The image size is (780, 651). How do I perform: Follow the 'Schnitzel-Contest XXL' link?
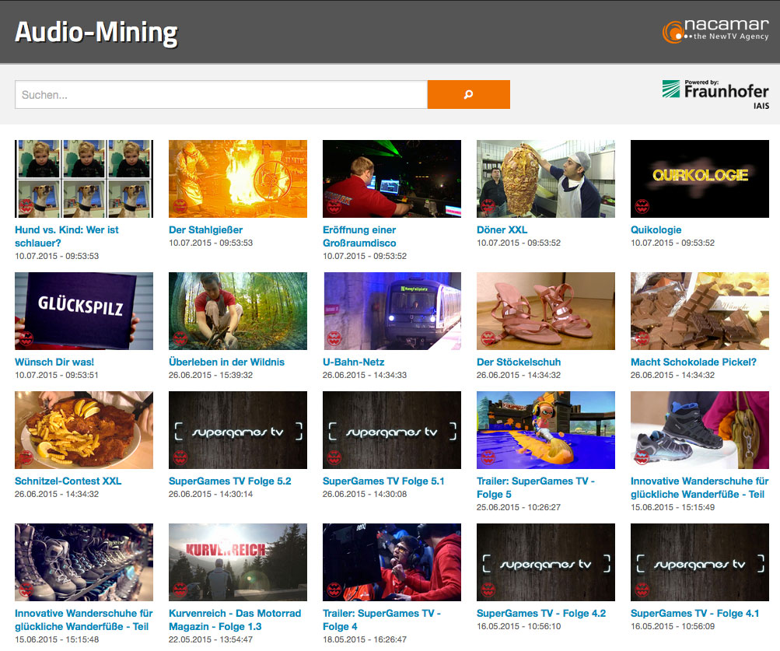tap(68, 481)
